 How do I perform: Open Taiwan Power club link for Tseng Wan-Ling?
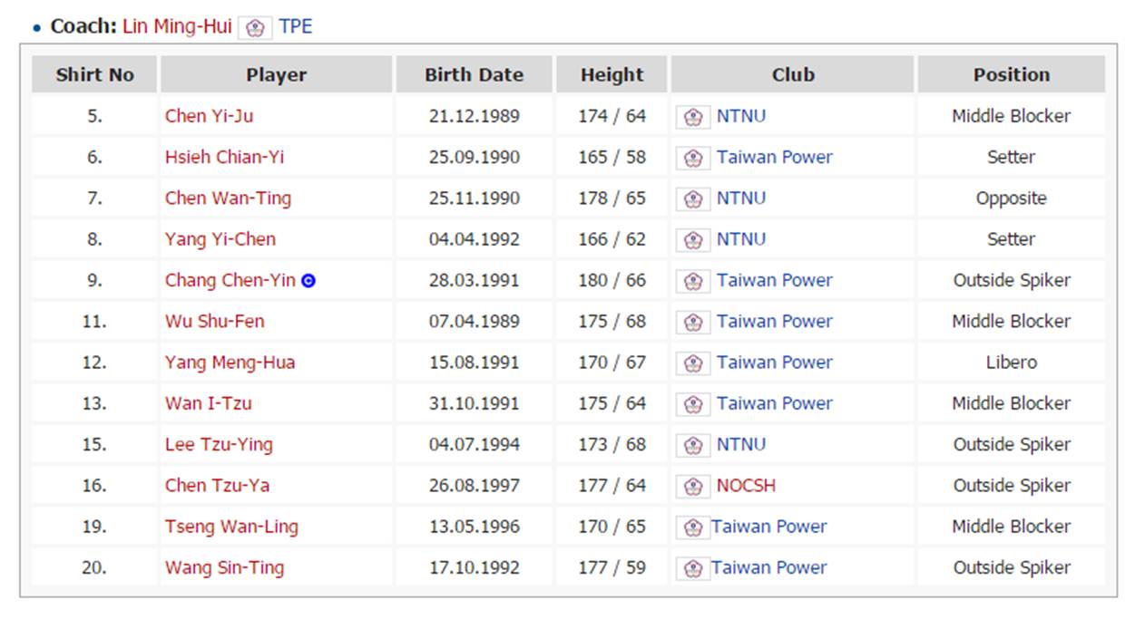click(769, 527)
